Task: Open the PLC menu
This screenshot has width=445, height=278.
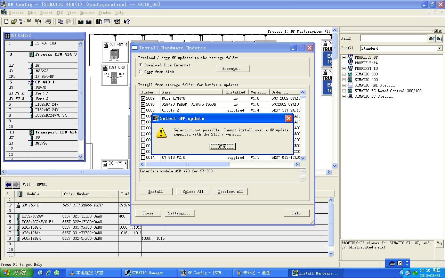Action: pyautogui.click(x=60, y=13)
